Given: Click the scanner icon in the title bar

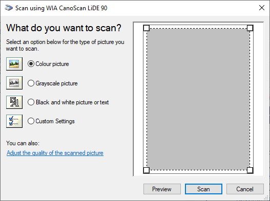Looking at the screenshot, I should (9, 8).
